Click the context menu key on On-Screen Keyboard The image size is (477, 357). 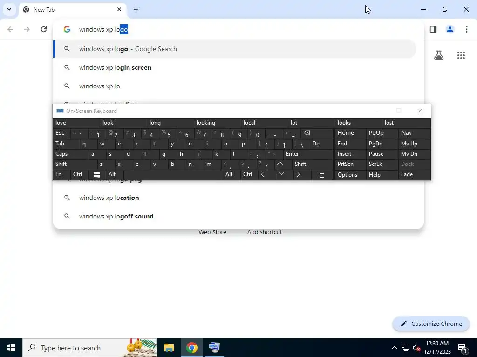click(x=322, y=175)
